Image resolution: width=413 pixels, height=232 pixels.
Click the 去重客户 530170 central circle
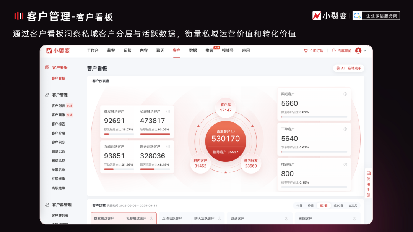point(225,138)
